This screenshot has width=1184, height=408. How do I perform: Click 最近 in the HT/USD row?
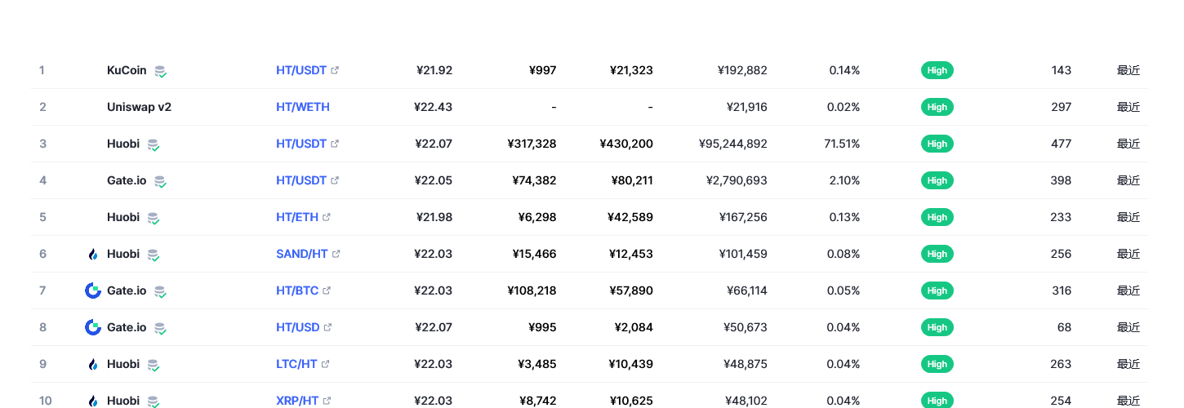click(1128, 327)
